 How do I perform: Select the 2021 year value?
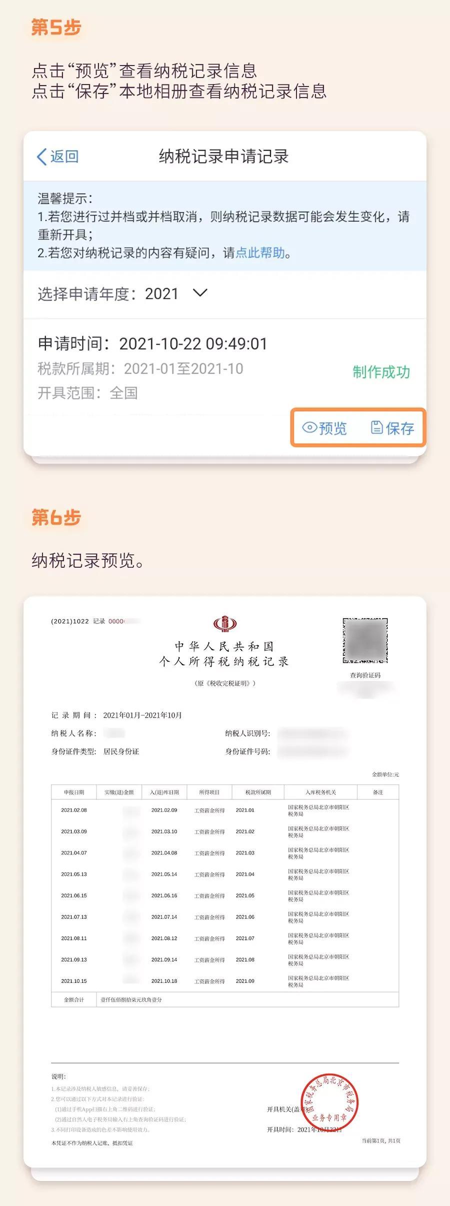coord(161,294)
